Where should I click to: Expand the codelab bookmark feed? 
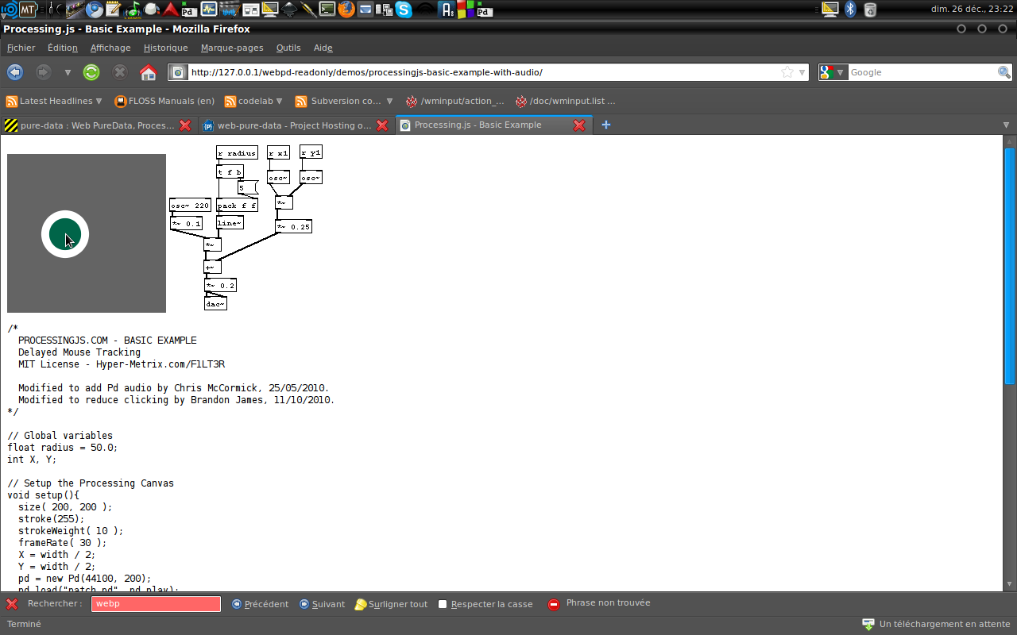tap(253, 101)
